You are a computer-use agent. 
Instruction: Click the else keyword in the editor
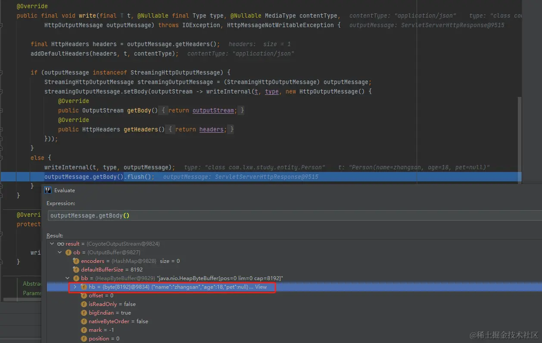[x=37, y=158]
